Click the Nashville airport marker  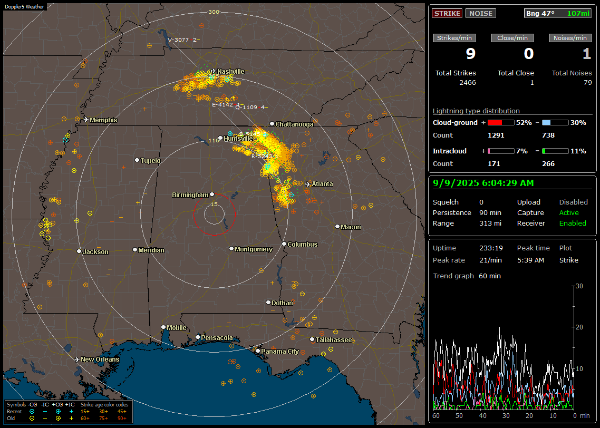213,71
